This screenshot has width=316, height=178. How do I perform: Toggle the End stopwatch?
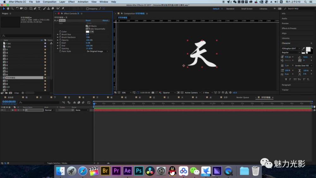click(x=60, y=46)
